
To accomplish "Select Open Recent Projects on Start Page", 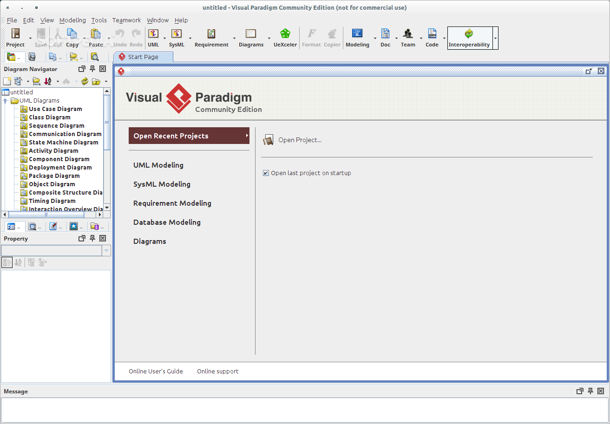I will pyautogui.click(x=189, y=136).
